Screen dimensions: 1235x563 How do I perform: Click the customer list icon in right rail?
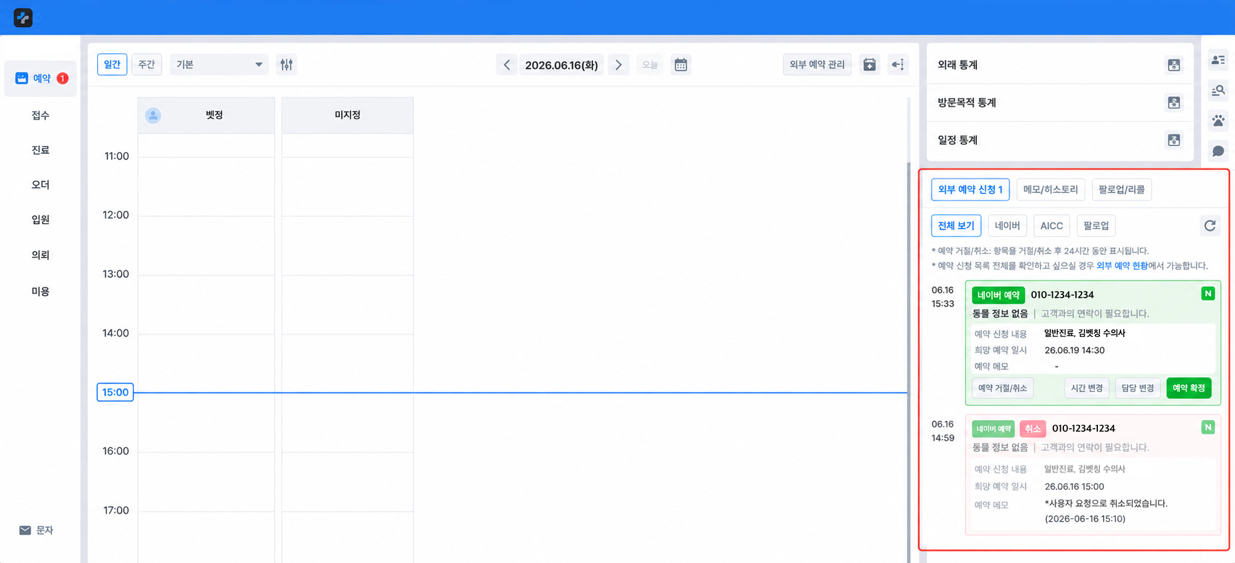click(x=1218, y=60)
